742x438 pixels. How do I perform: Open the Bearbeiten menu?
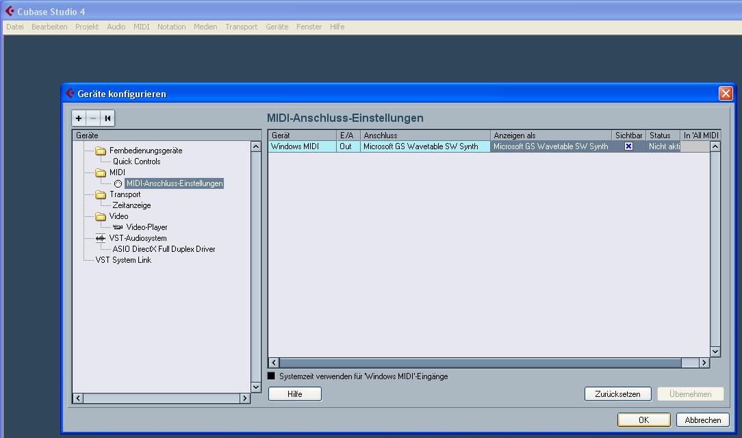(x=49, y=27)
